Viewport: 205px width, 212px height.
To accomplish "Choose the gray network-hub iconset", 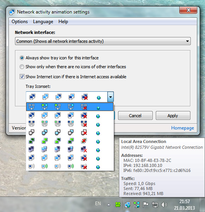I will tap(70, 124).
